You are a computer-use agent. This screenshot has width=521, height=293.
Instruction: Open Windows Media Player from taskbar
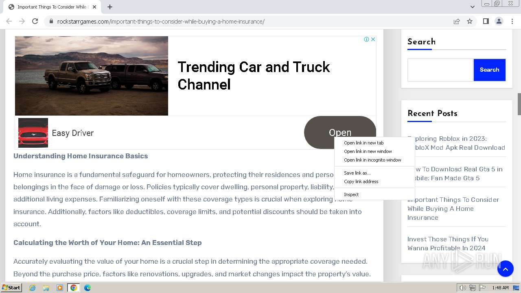pyautogui.click(x=60, y=288)
